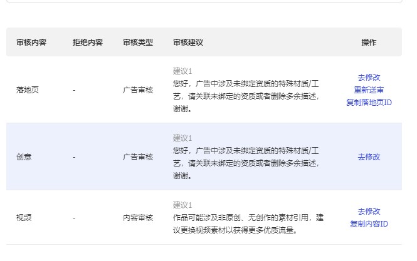Click 建议1 label in 落地页 row

click(182, 71)
